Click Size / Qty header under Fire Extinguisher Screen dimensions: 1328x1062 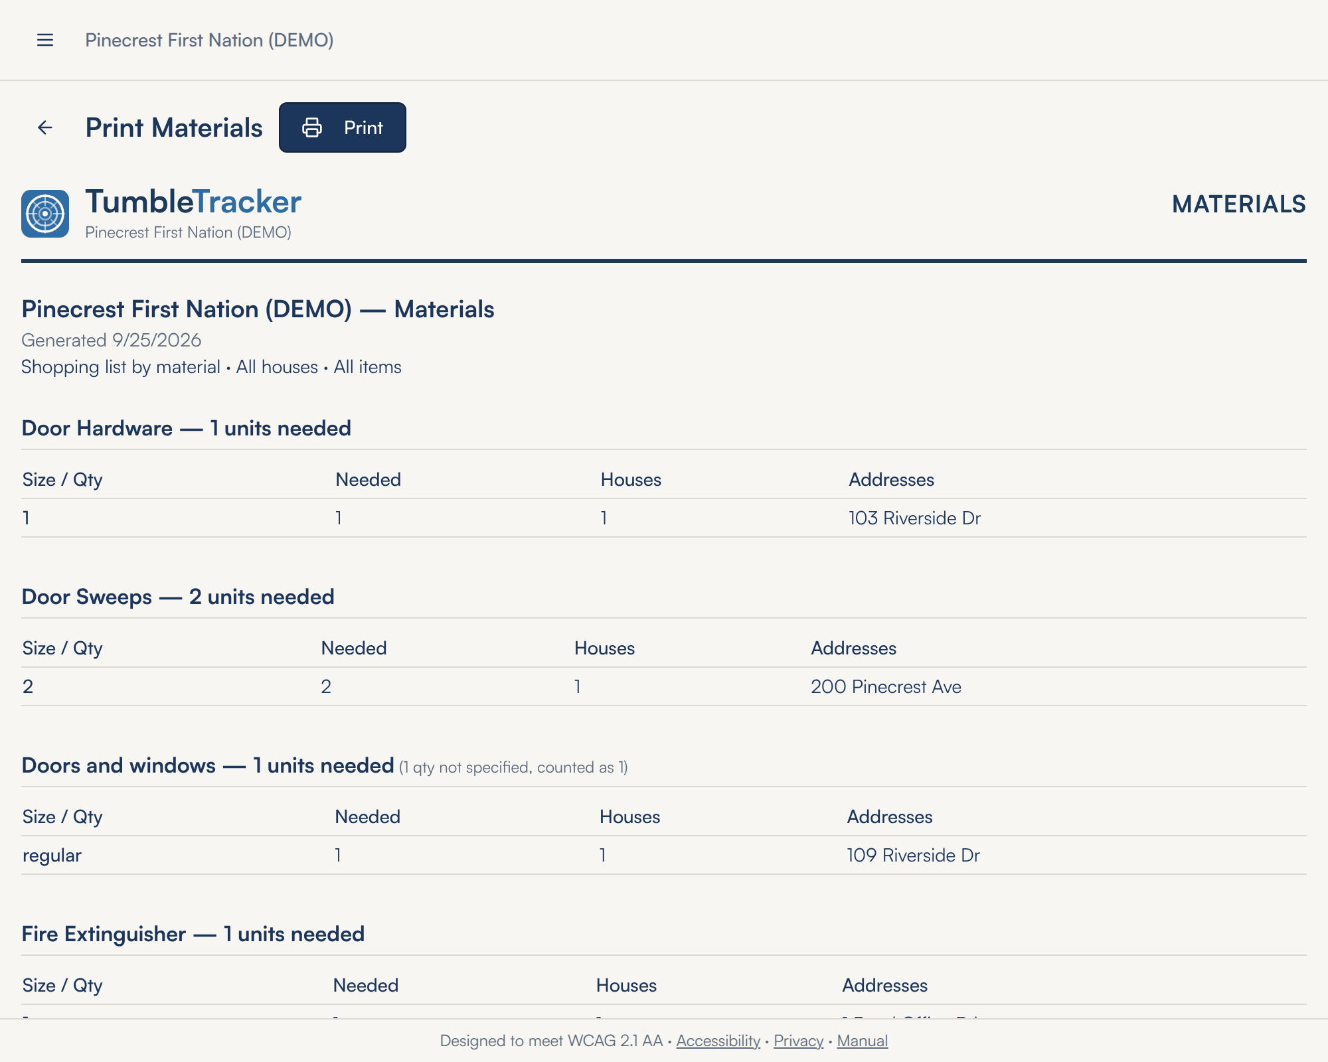click(62, 986)
